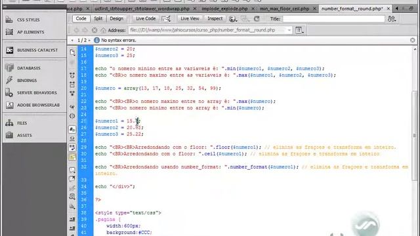Click Refresh Design View icon
420x236 pixels.
point(257,19)
